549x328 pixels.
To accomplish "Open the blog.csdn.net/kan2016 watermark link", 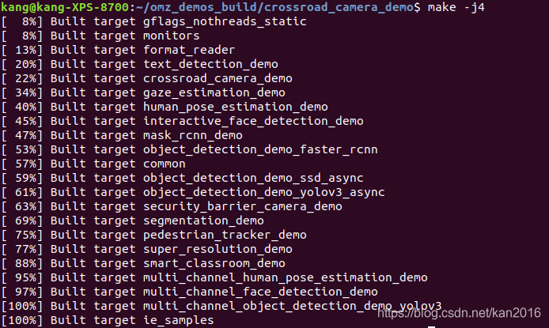I will click(459, 312).
